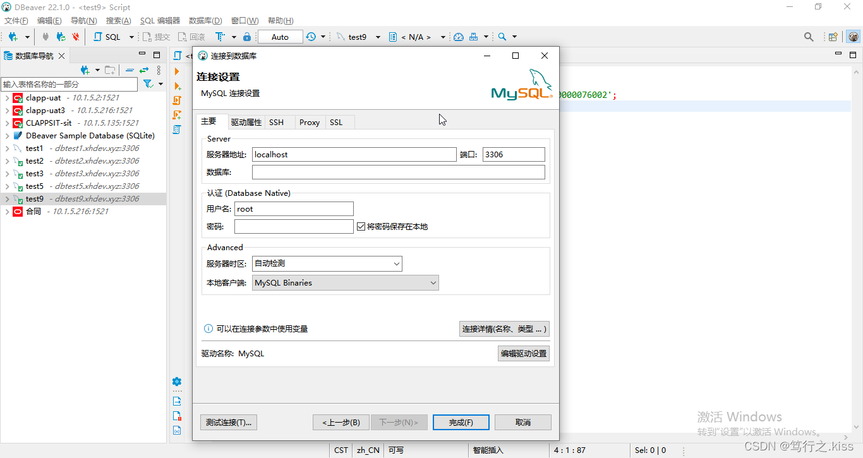The height and width of the screenshot is (458, 863).
Task: Click the 完成(F) button
Action: tap(461, 422)
